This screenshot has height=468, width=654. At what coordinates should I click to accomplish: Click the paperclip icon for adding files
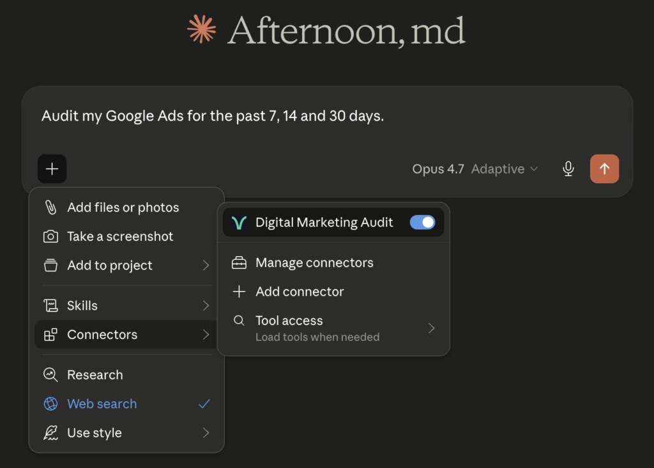51,208
